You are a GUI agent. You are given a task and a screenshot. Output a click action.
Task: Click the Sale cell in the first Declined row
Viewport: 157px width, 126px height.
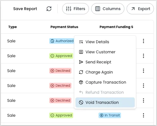tap(11, 71)
